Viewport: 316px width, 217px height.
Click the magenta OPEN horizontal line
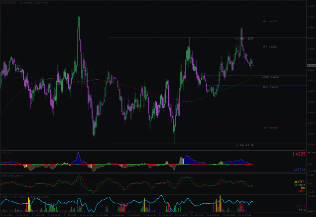point(255,76)
